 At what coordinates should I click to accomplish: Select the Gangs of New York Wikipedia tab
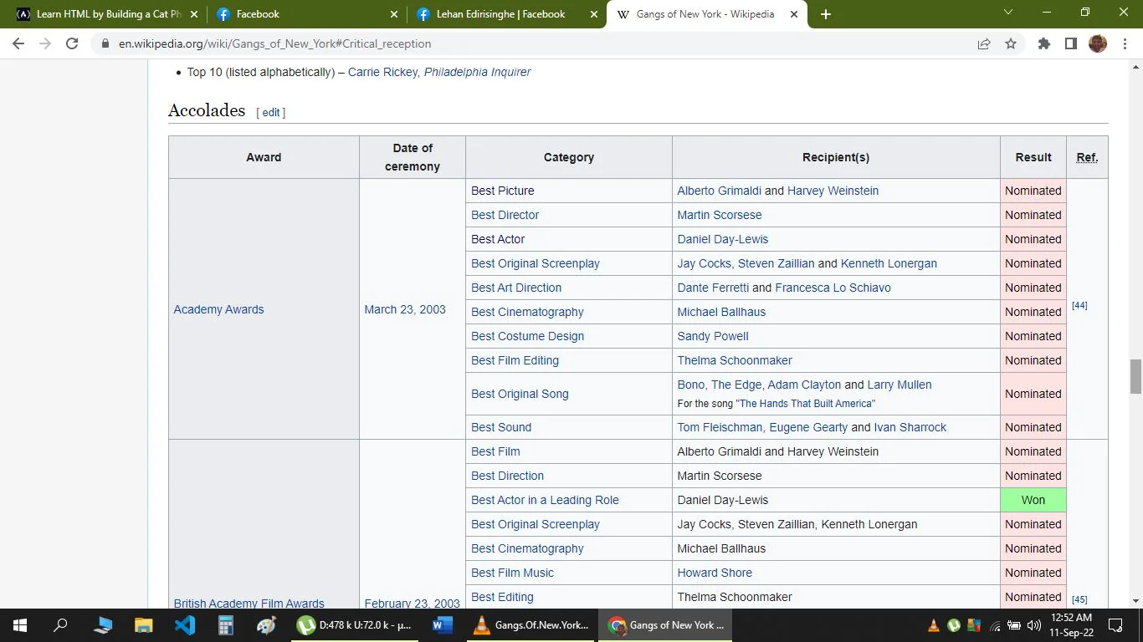tap(705, 14)
